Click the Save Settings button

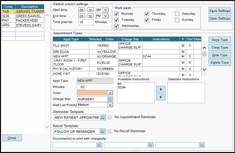click(x=220, y=11)
